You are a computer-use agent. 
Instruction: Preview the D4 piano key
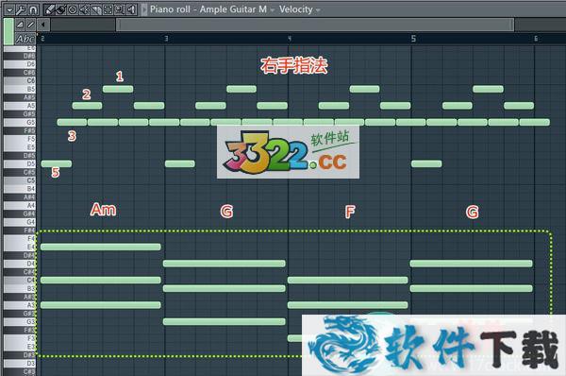[x=20, y=264]
